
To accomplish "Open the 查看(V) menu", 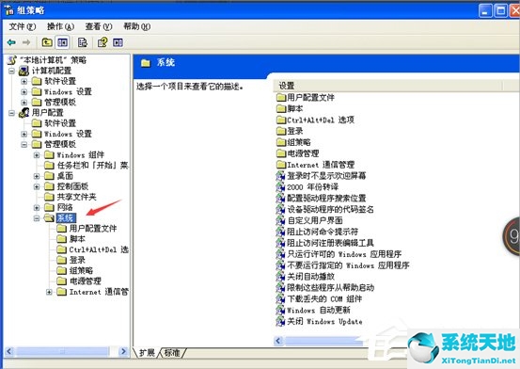I will (99, 26).
